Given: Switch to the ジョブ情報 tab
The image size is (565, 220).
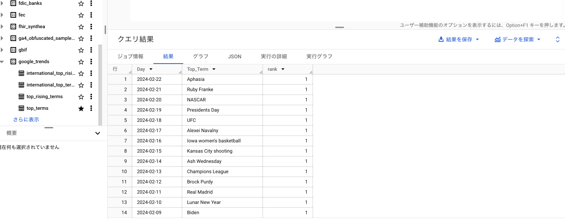Looking at the screenshot, I should pos(130,56).
